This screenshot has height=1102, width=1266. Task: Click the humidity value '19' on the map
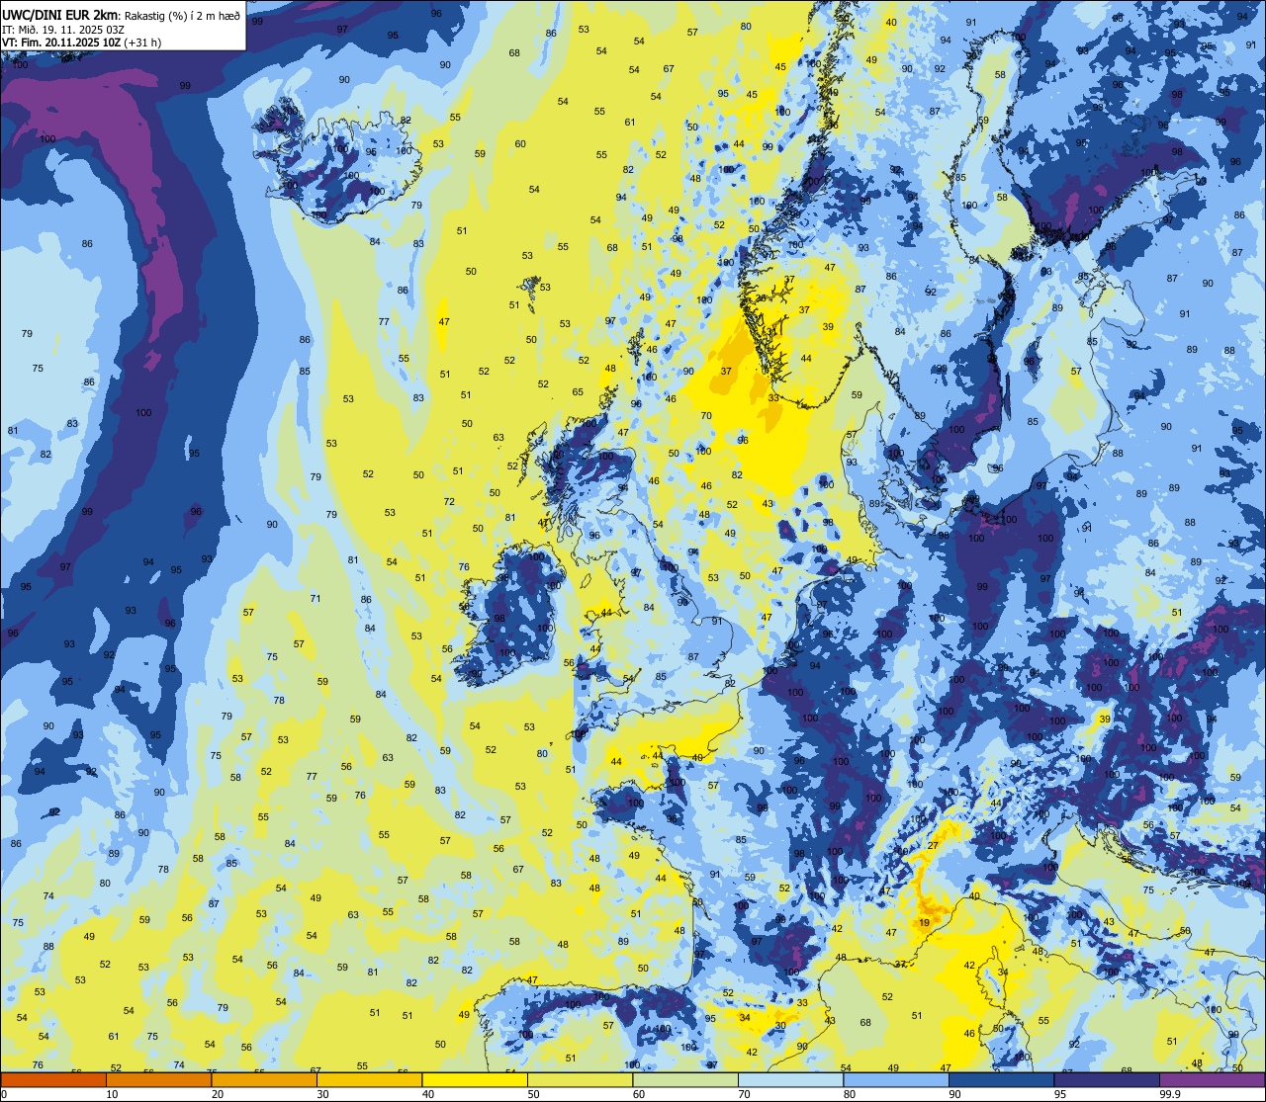(925, 923)
